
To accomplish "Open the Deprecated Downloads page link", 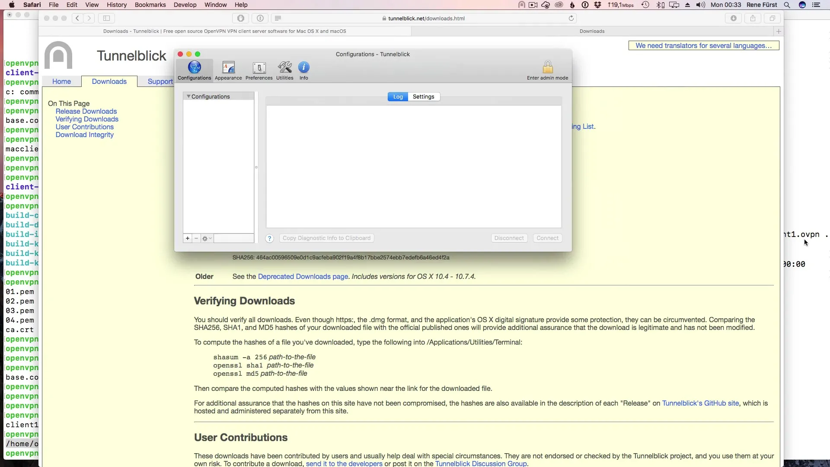I will coord(303,276).
